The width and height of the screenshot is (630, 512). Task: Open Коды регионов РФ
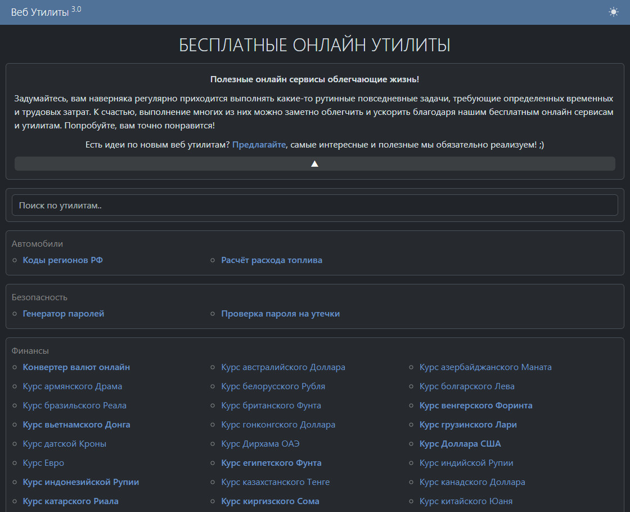(x=62, y=260)
